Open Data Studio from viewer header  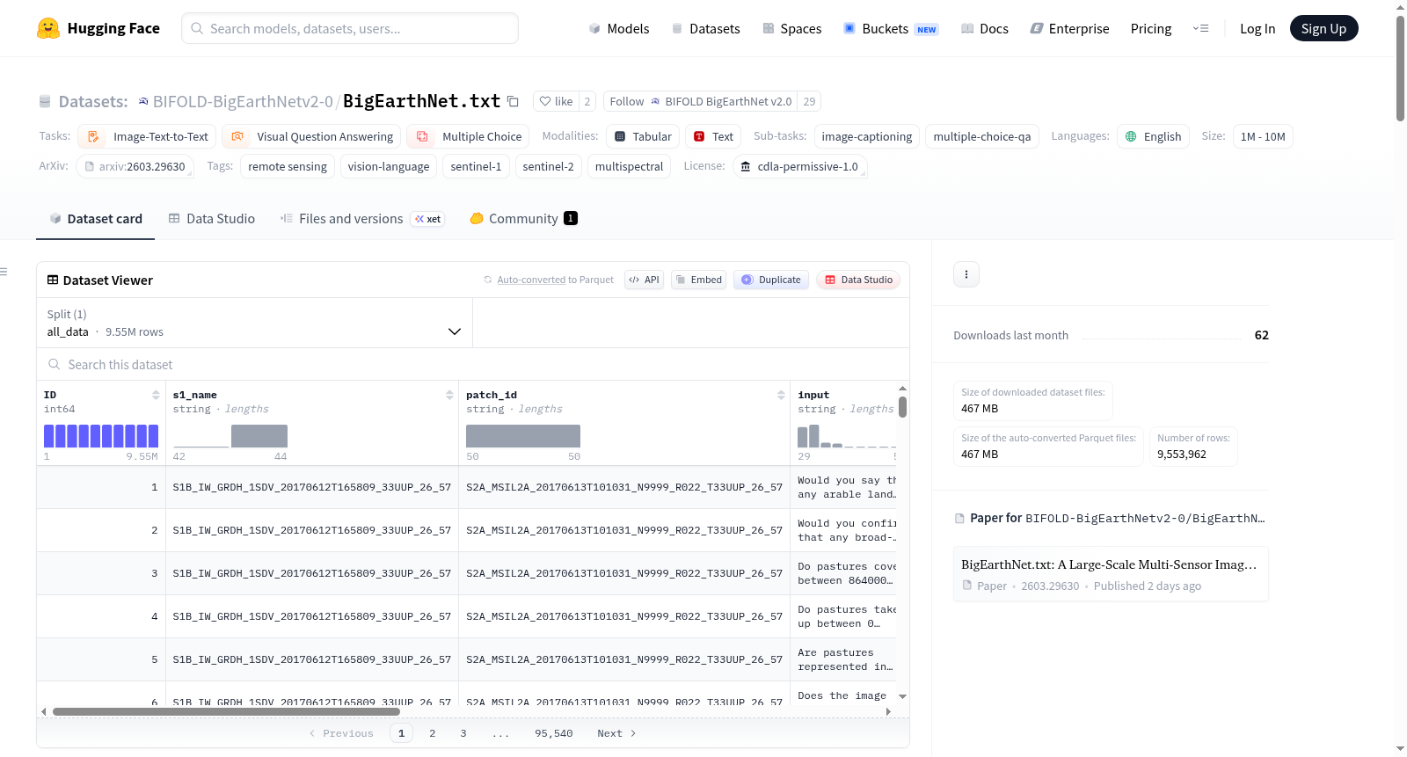(858, 280)
